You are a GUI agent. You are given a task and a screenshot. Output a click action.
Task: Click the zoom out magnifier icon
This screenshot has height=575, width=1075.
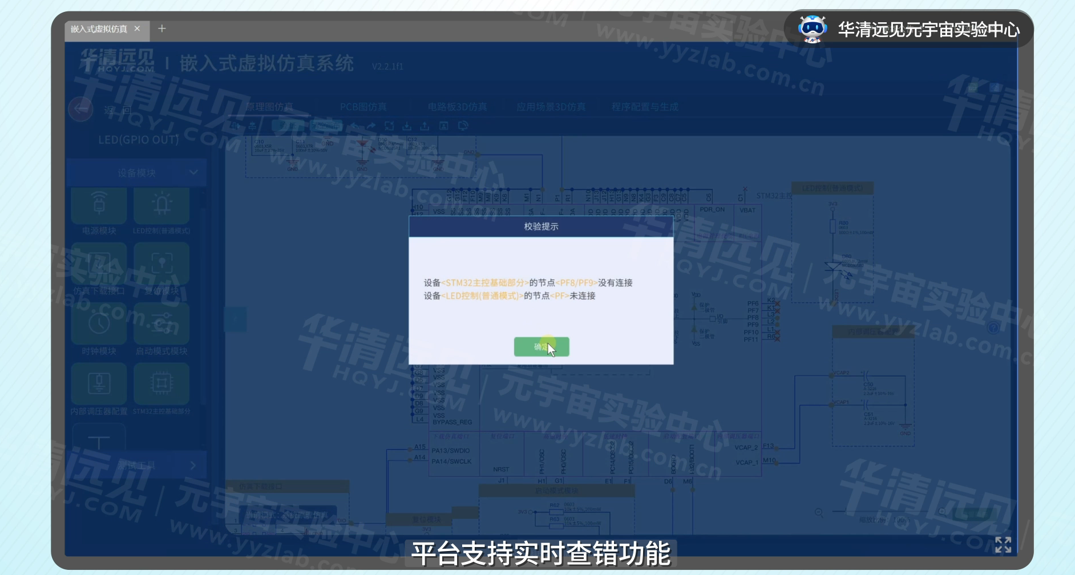pos(819,512)
